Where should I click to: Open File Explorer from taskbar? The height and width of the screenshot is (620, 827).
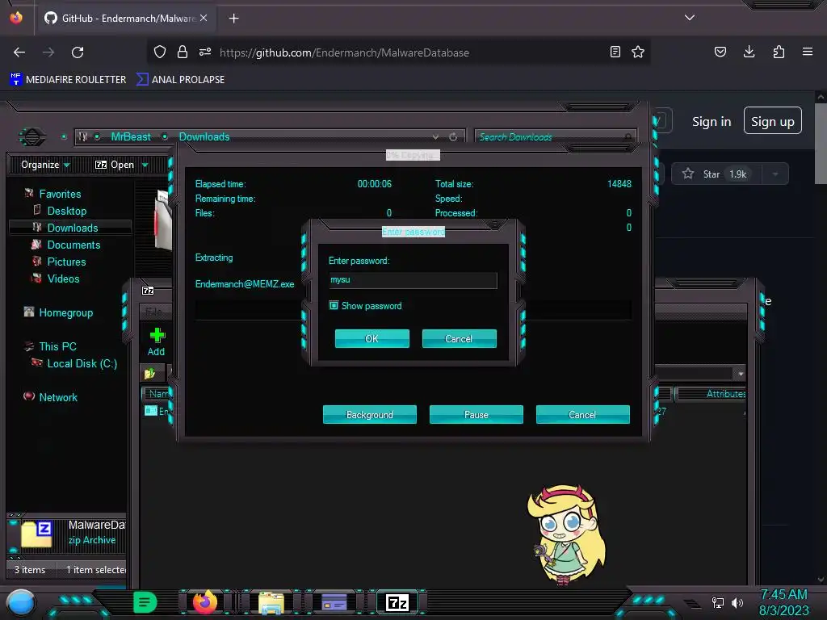point(271,602)
